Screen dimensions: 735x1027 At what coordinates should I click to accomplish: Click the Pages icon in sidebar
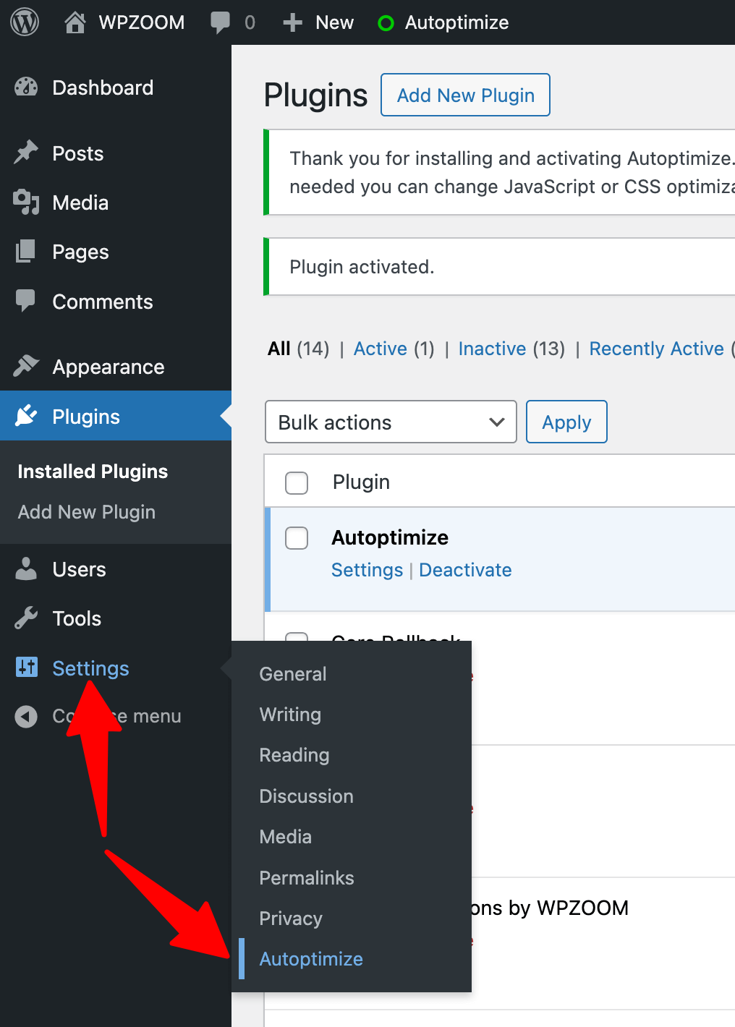pos(26,252)
